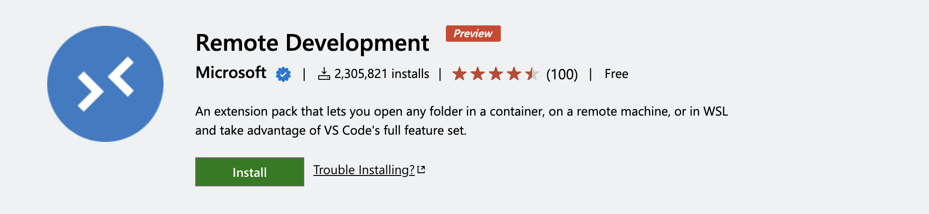Click the third rating star
The height and width of the screenshot is (214, 929).
coord(496,73)
